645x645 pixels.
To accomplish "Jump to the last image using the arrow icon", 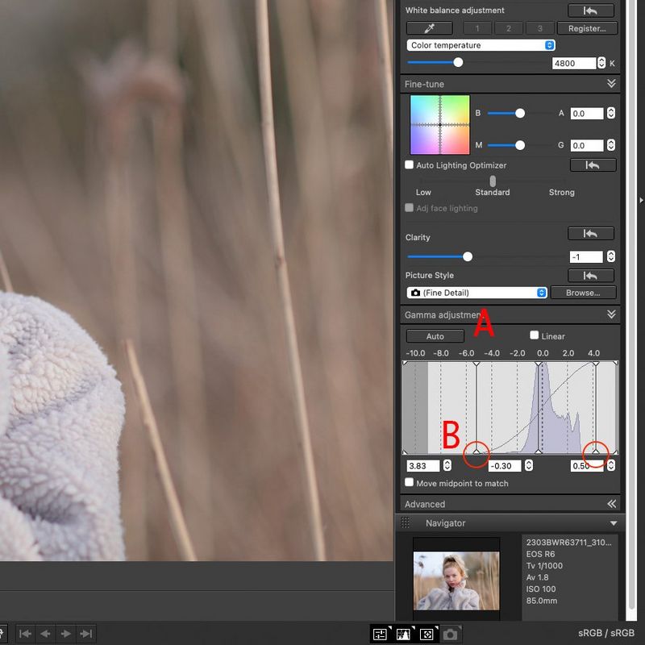I will pos(84,635).
